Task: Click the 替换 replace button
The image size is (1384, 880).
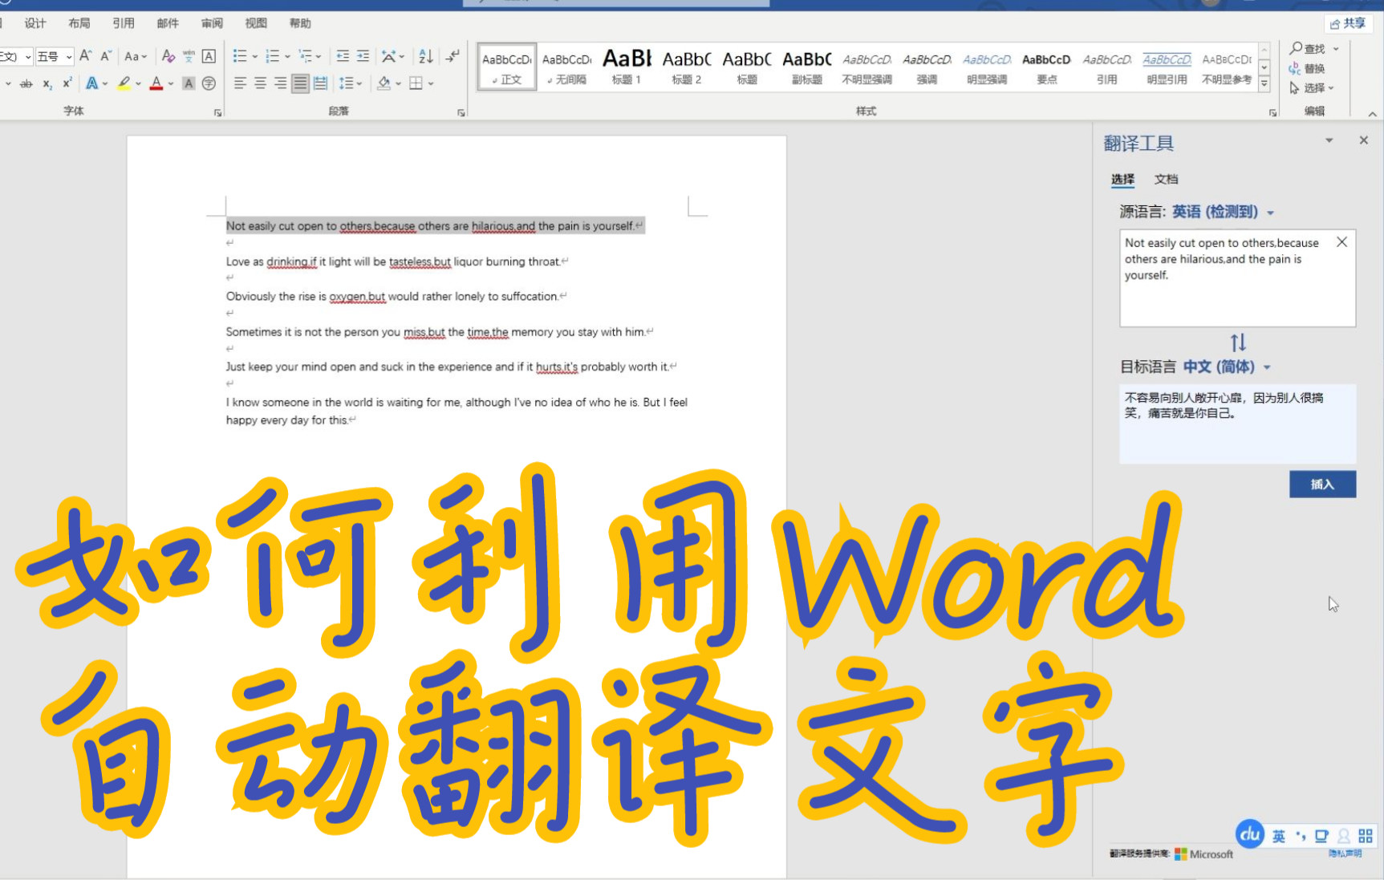Action: 1308,68
